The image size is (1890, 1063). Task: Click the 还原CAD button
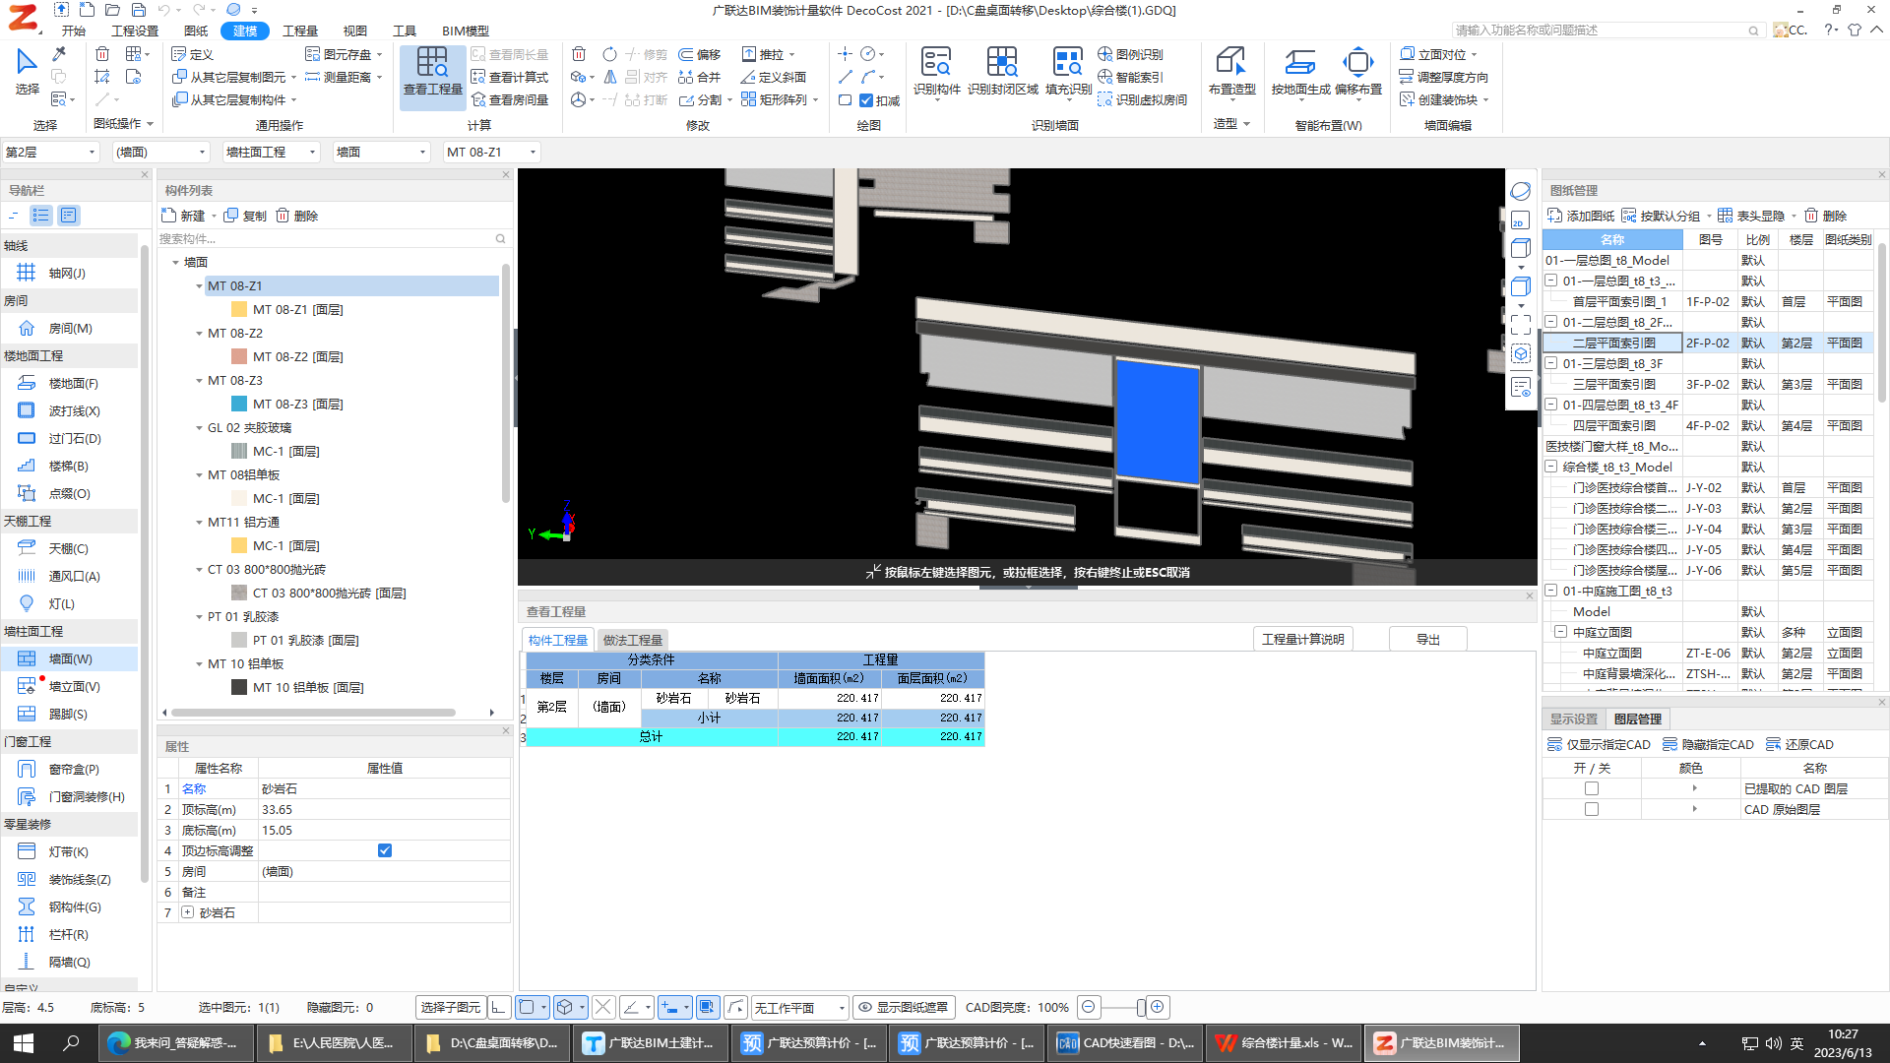click(1800, 744)
